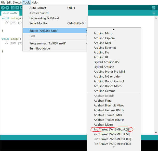
Task: Select Adafruit Trinket 16MHz board
Action: point(114,120)
